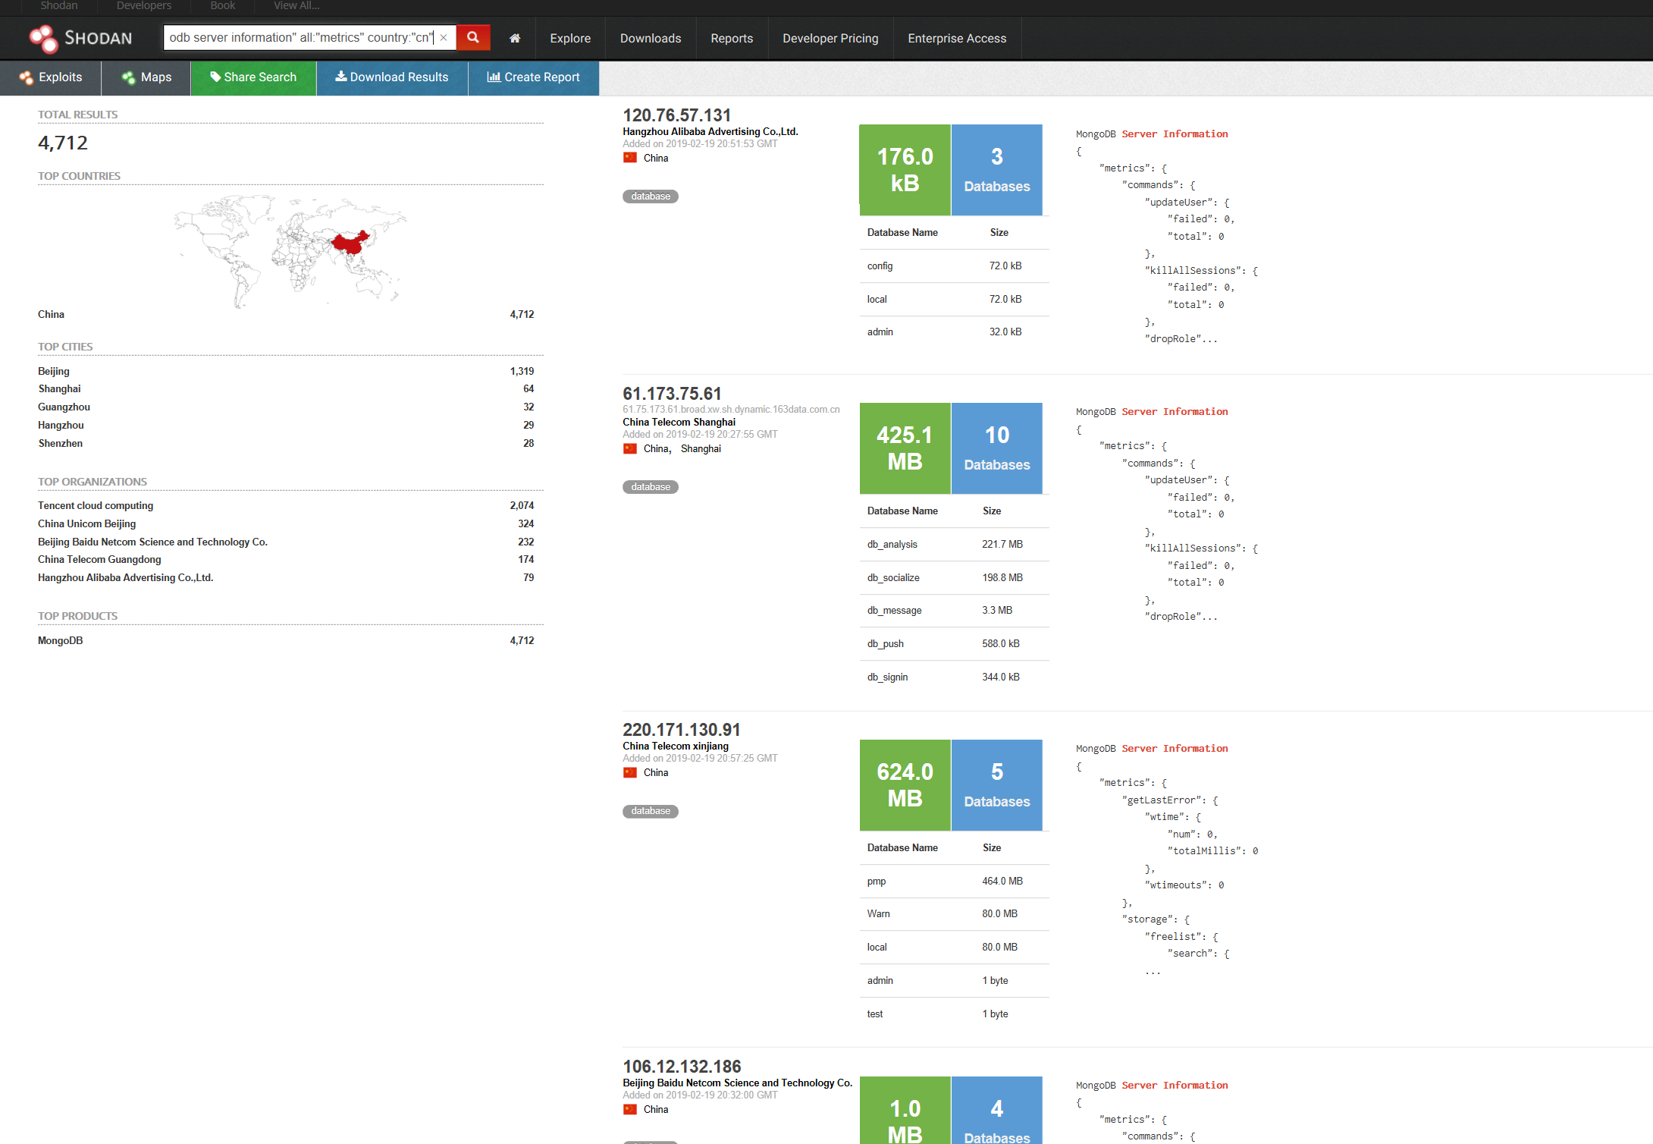Filter results by Beijing city link
Viewport: 1653px width, 1144px height.
pos(53,371)
